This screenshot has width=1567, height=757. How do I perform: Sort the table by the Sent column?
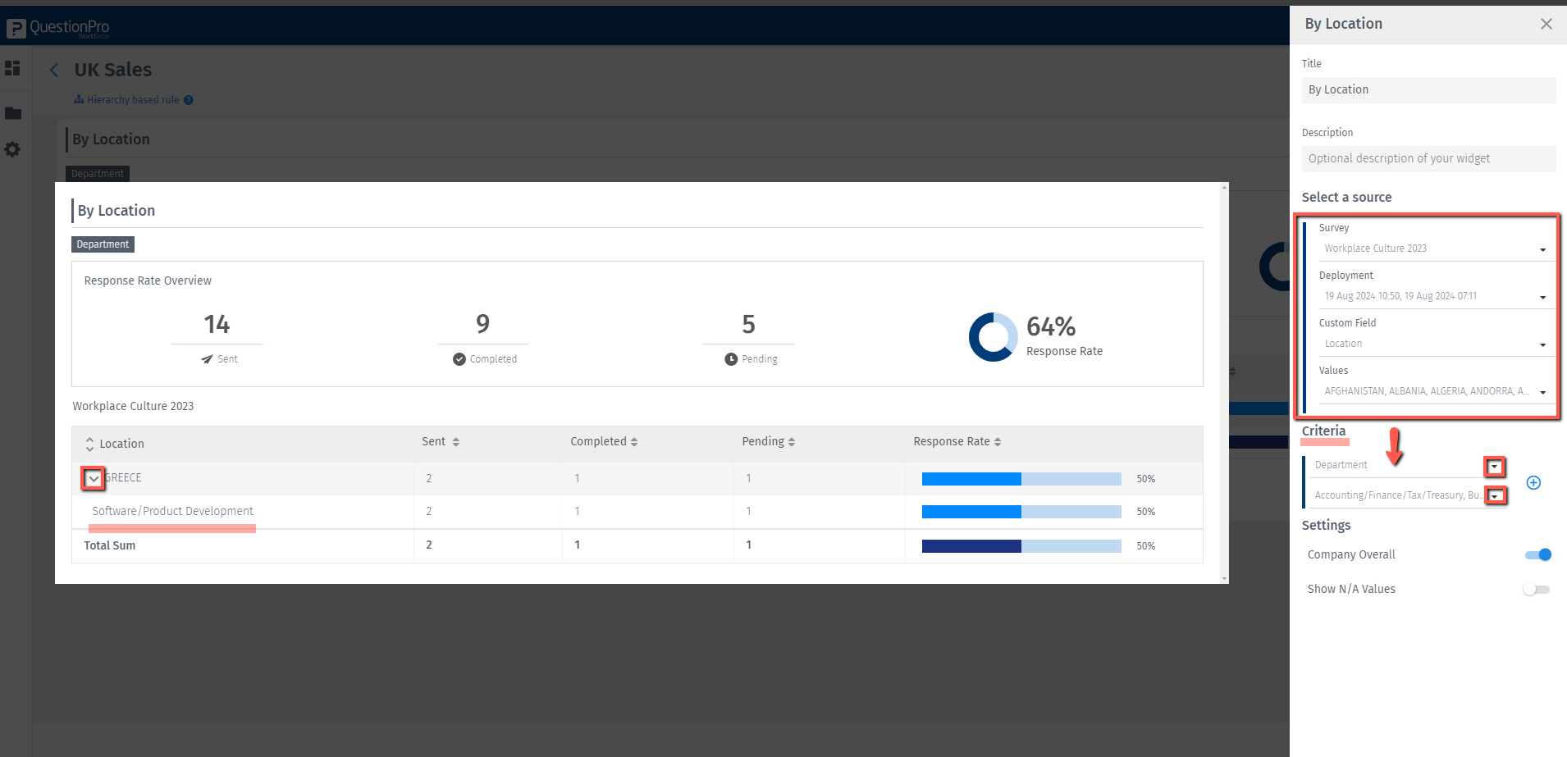455,441
